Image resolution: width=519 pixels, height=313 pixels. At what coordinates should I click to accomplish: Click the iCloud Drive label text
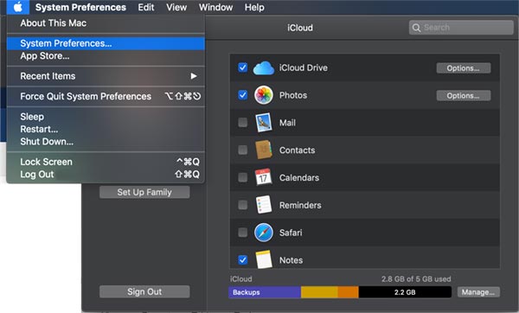(x=304, y=67)
